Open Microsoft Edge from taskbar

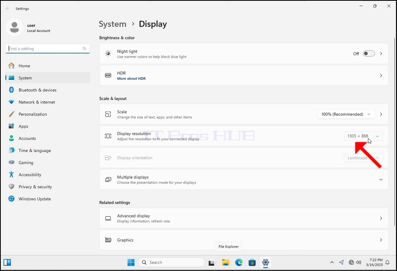pos(239,263)
